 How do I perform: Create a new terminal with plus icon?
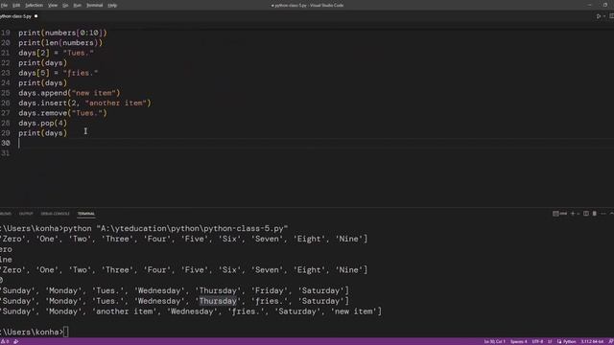[x=573, y=214]
